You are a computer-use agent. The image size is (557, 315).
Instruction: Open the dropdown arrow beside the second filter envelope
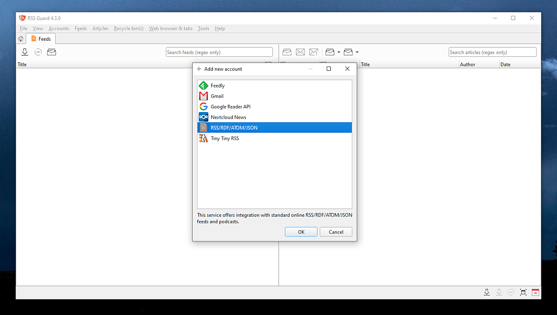point(357,52)
